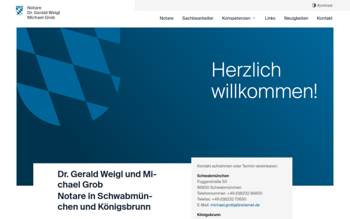Screen dimensions: 350x219
Task: Open the Sachbearbeiter page
Action: coord(198,18)
